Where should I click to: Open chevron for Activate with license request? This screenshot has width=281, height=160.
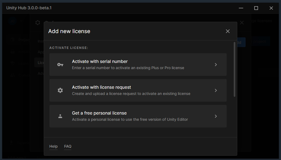[x=216, y=90]
